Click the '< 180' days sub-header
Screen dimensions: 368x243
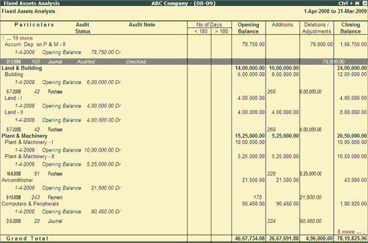201,31
